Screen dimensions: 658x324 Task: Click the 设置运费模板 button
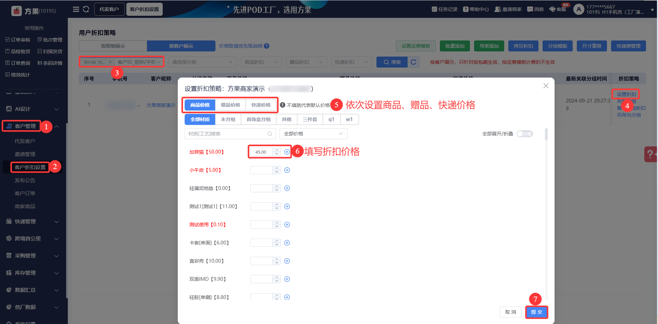click(416, 46)
